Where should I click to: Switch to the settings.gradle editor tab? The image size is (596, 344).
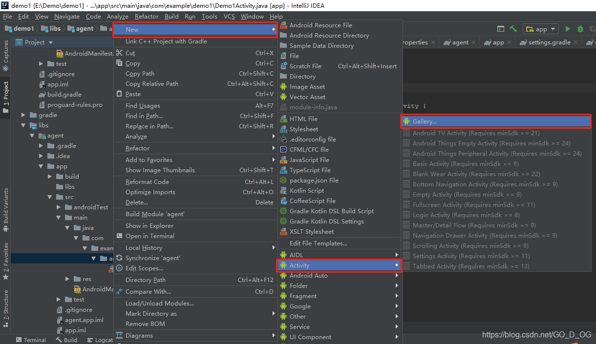coord(545,42)
